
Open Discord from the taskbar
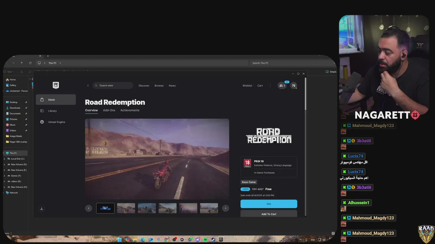pyautogui.click(x=198, y=240)
